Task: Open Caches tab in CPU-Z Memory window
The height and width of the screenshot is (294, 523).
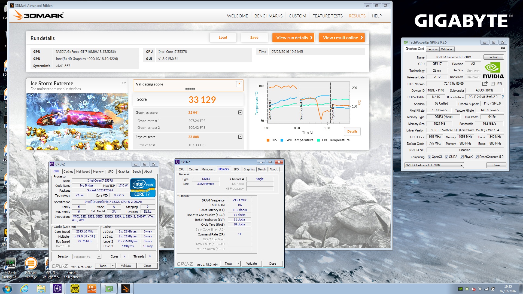Action: click(x=193, y=169)
